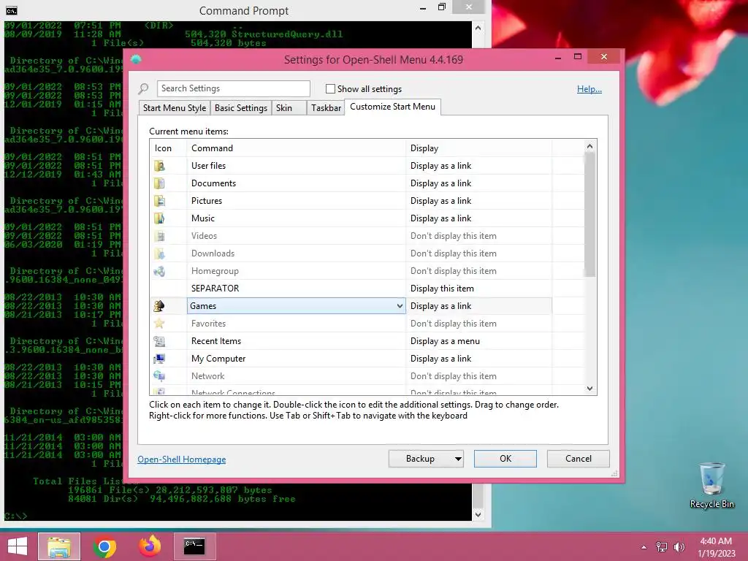Open File Explorer from the taskbar
748x561 pixels.
point(59,546)
